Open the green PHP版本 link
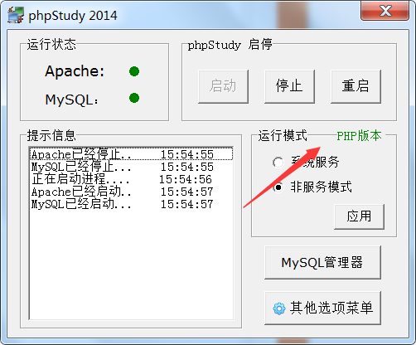This screenshot has width=416, height=345. click(359, 136)
